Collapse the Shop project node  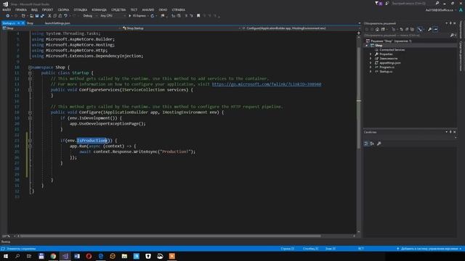367,46
